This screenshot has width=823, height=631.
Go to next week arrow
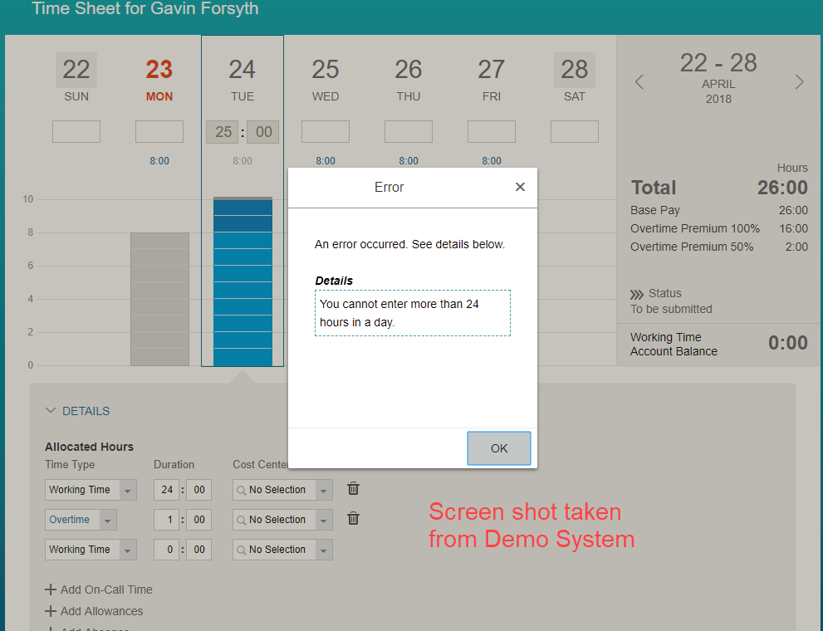point(799,82)
